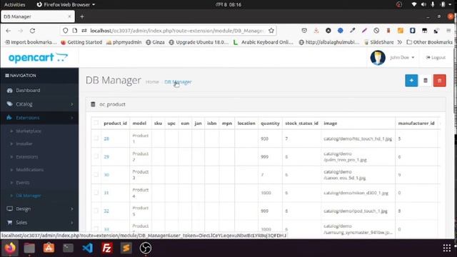Open Files manager in the dock

click(x=29, y=248)
